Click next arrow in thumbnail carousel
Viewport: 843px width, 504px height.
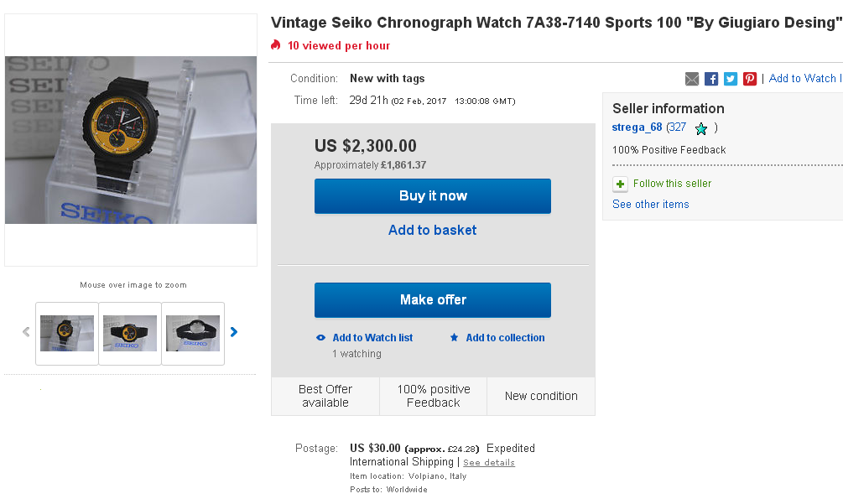[234, 332]
